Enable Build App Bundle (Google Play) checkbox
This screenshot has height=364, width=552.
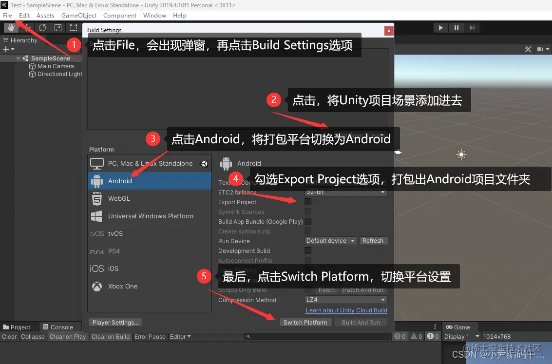[x=308, y=221]
